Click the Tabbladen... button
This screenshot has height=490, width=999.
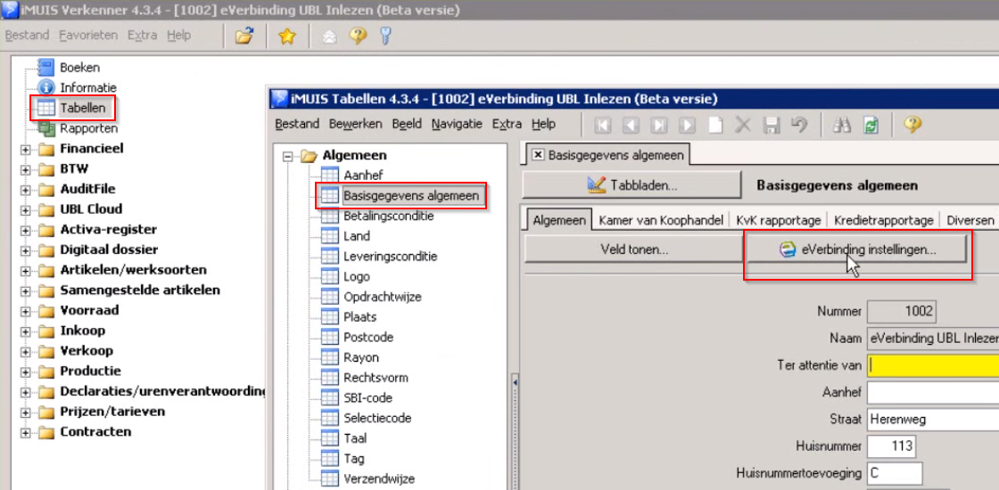point(632,186)
